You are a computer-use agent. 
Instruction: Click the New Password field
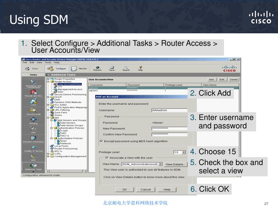coord(169,129)
